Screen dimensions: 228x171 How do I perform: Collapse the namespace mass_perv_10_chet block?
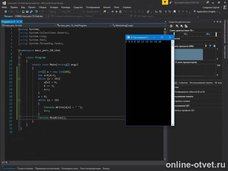point(19,50)
